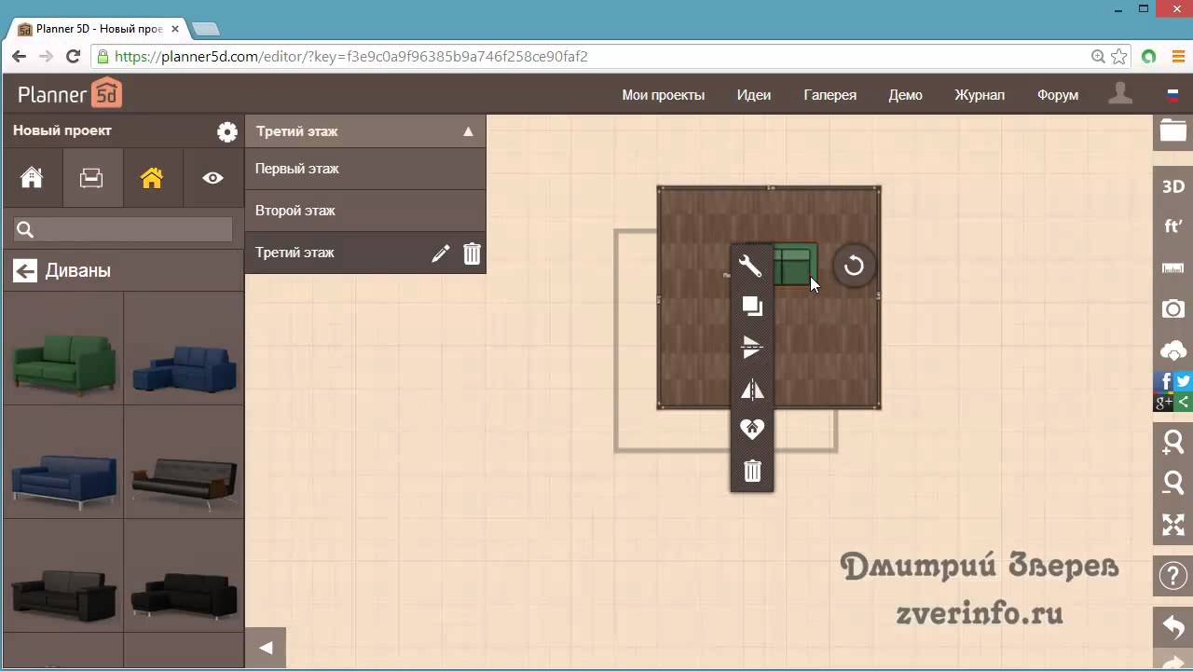Open user account profile icon
This screenshot has width=1193, height=671.
[x=1120, y=93]
